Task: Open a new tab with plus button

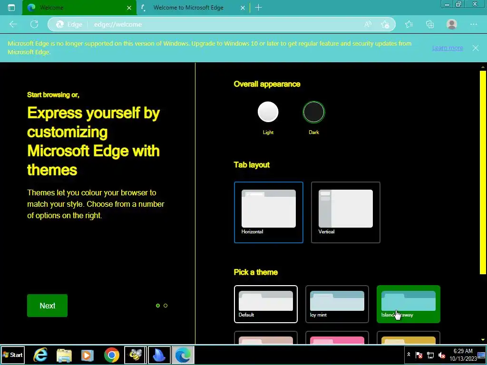Action: point(258,8)
